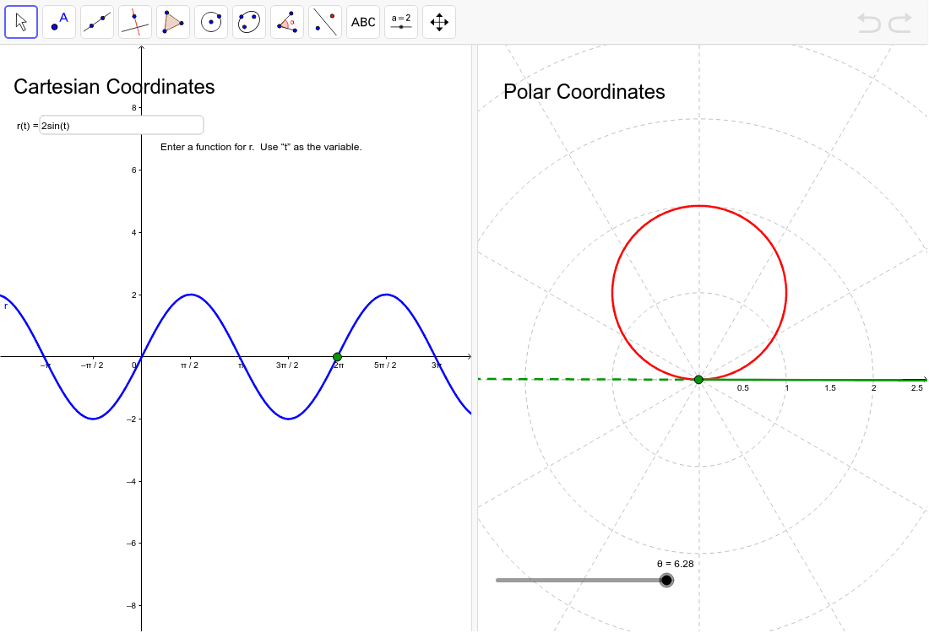Select the Circle with Center tool
The height and width of the screenshot is (633, 929).
(x=211, y=22)
